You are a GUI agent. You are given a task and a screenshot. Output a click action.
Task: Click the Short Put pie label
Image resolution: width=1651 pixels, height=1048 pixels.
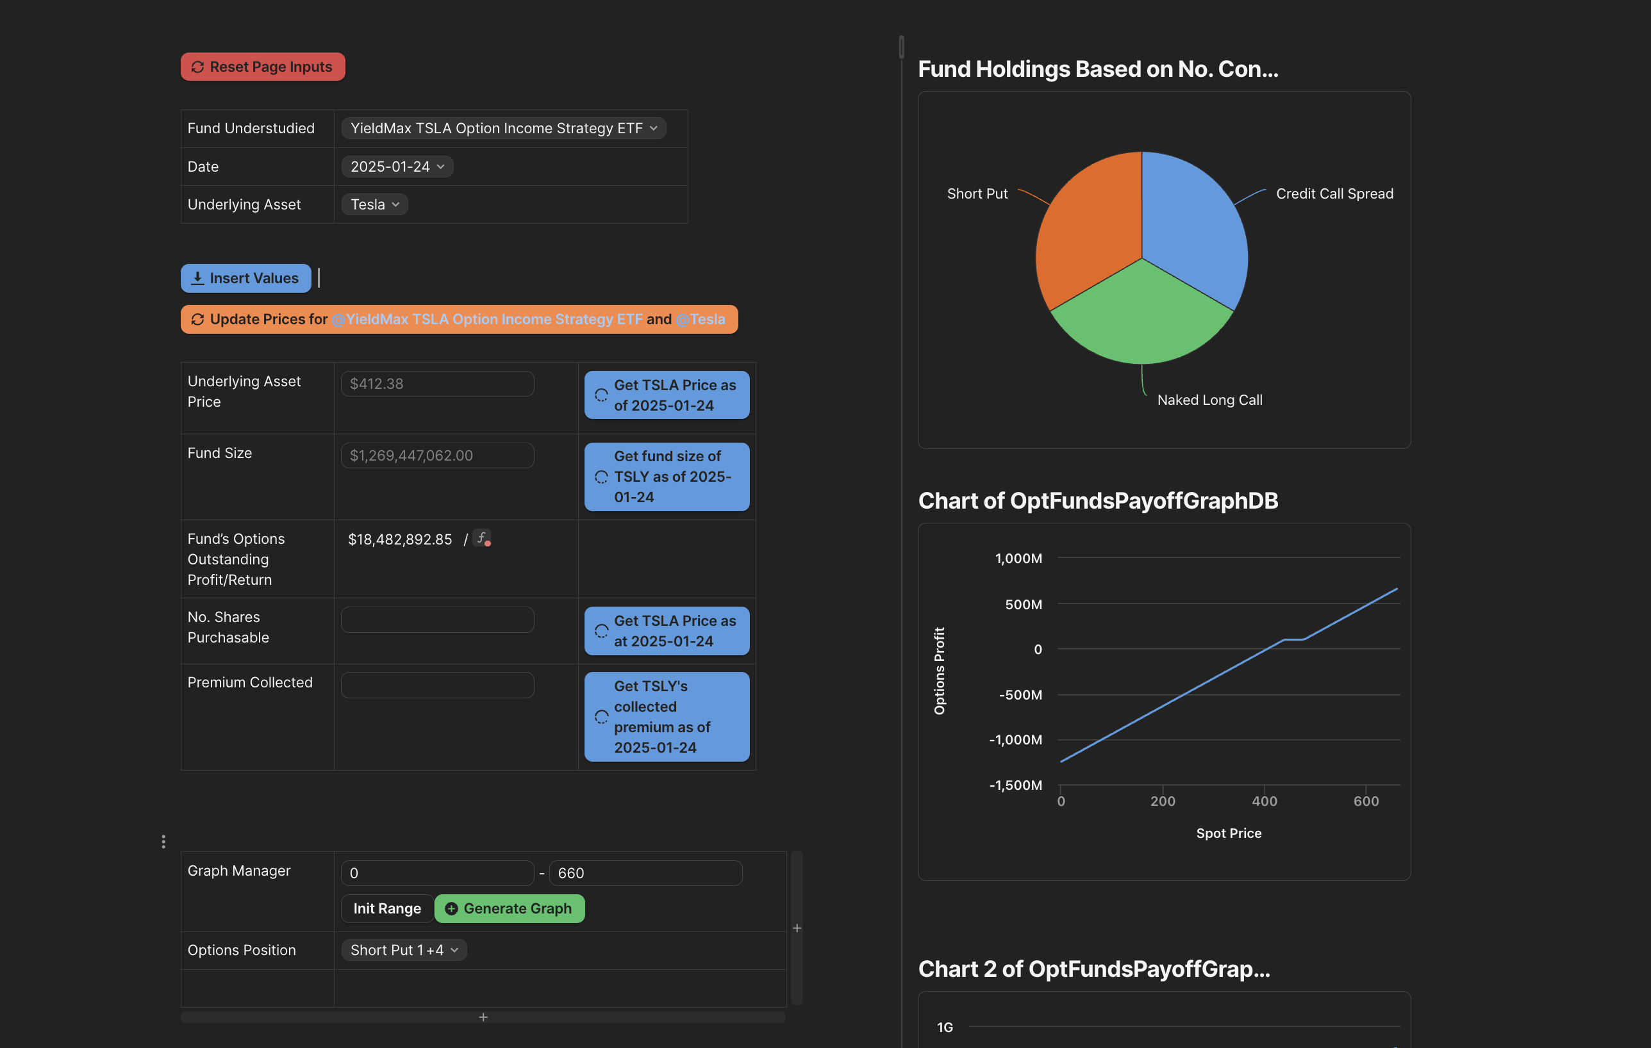977,194
